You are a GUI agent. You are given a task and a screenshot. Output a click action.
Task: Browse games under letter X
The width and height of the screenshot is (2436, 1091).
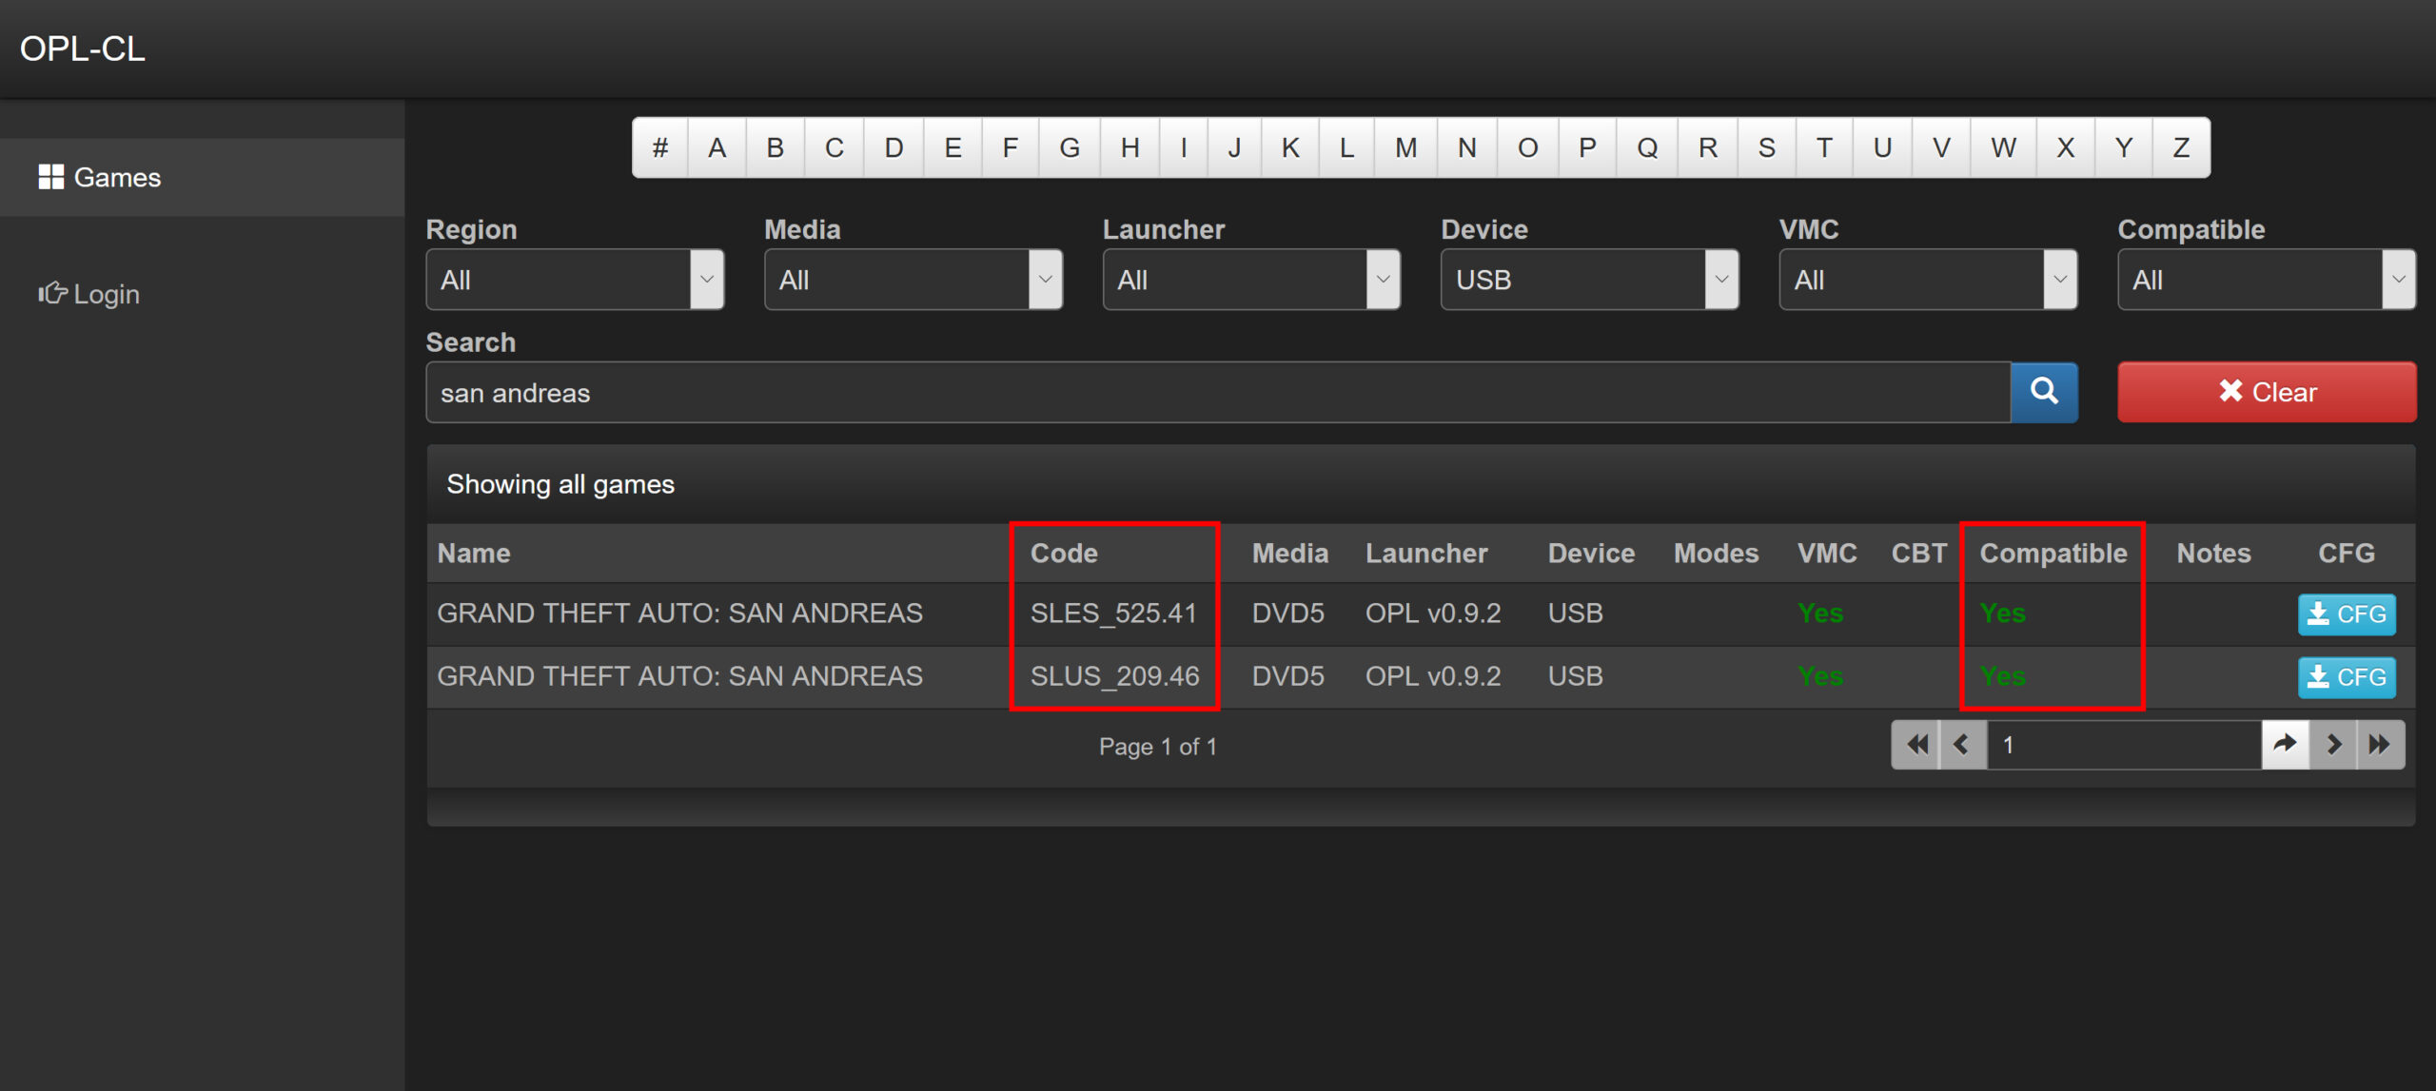point(2066,147)
